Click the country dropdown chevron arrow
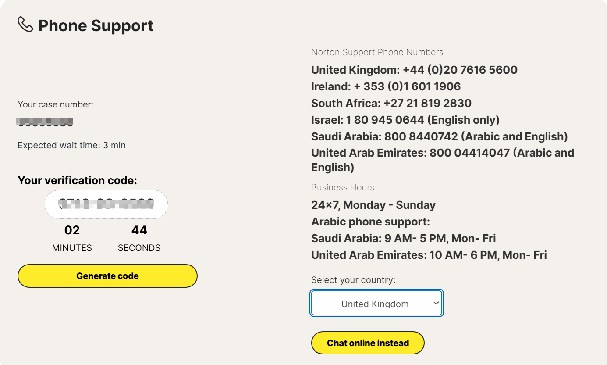607x365 pixels. [x=436, y=303]
